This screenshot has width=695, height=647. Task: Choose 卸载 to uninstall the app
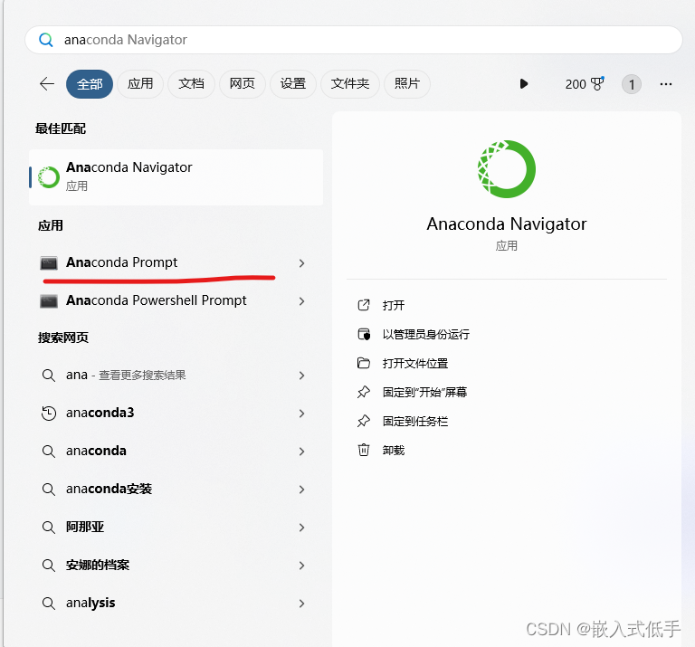[394, 451]
